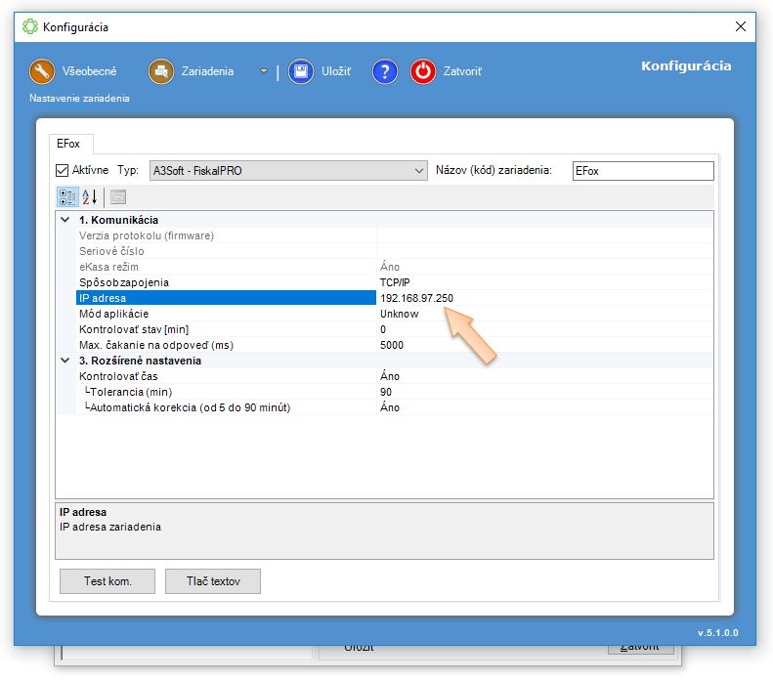Click the Názov (kód) zariadenia field

click(x=642, y=171)
